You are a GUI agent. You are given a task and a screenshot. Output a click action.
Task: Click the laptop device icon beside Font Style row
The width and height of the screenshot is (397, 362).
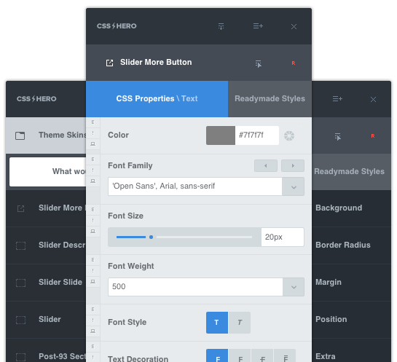click(93, 331)
